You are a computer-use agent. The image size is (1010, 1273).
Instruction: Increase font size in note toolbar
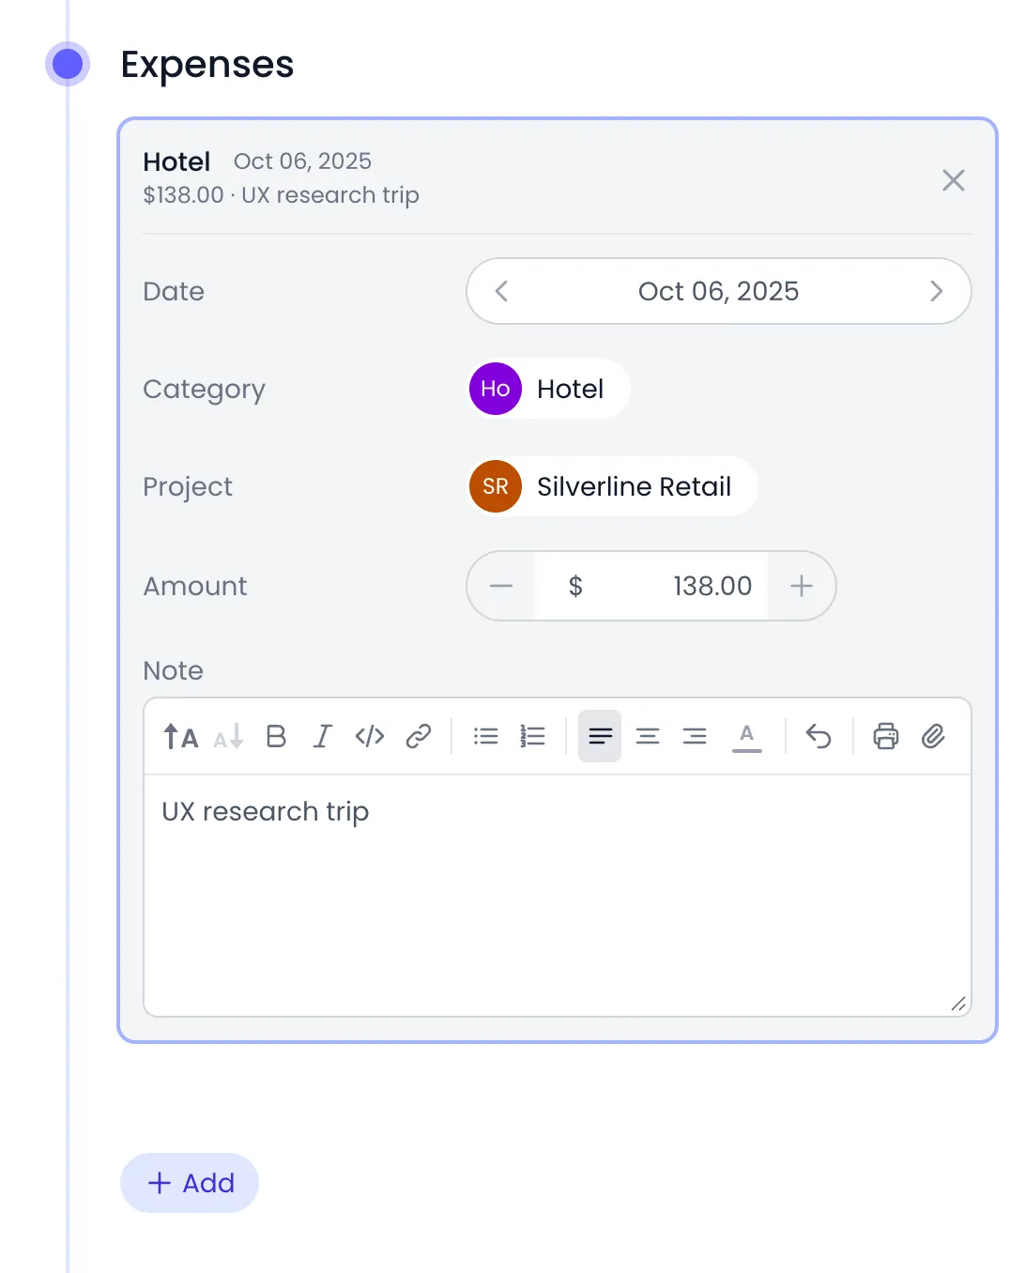click(181, 737)
